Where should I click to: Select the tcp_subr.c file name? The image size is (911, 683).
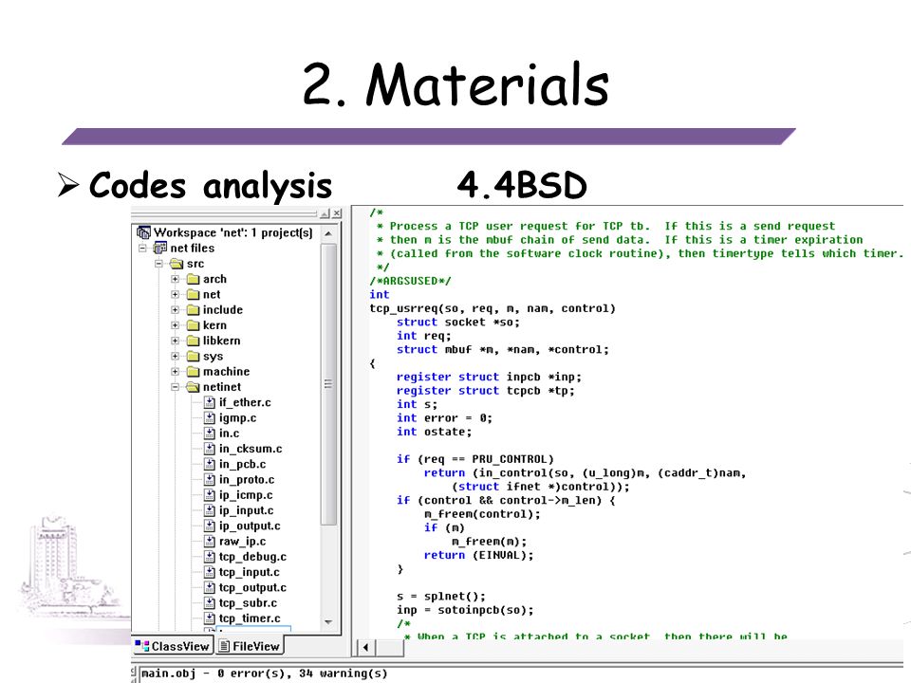click(248, 603)
